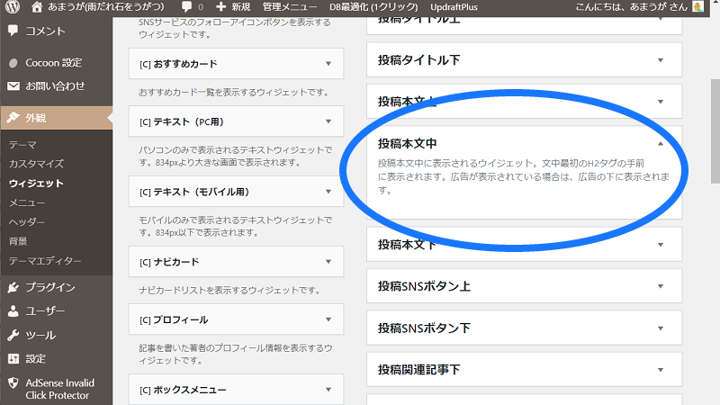The image size is (720, 405).
Task: Open 管理メニュー in the admin bar
Action: [291, 7]
